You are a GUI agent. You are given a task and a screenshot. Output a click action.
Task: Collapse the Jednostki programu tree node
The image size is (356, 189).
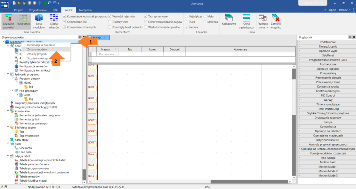tap(8, 74)
